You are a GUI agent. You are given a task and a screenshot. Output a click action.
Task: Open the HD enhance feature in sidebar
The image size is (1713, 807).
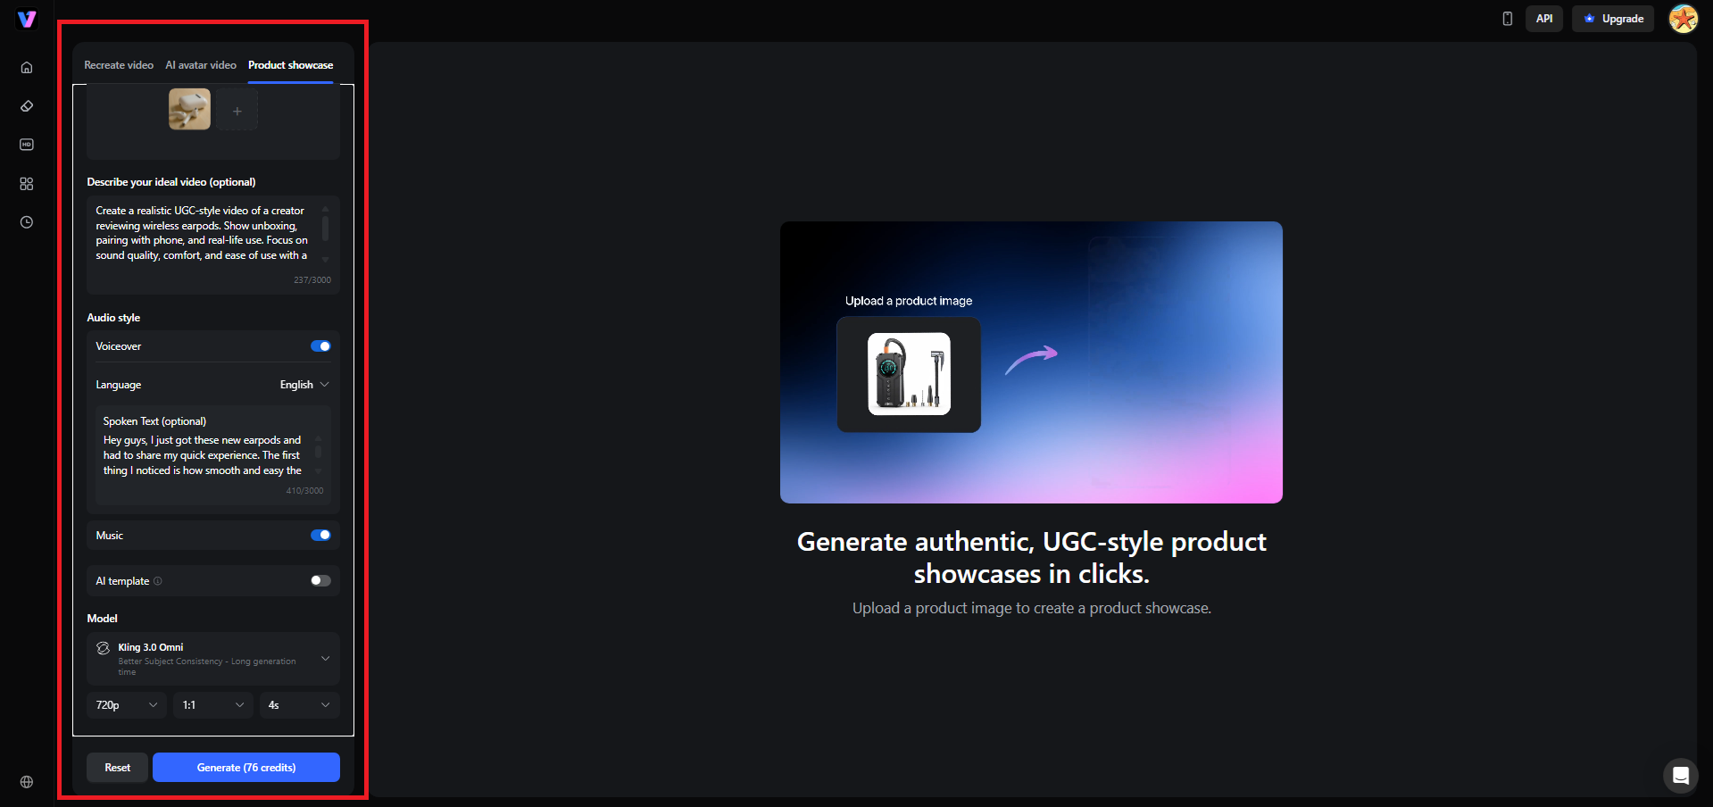27,144
